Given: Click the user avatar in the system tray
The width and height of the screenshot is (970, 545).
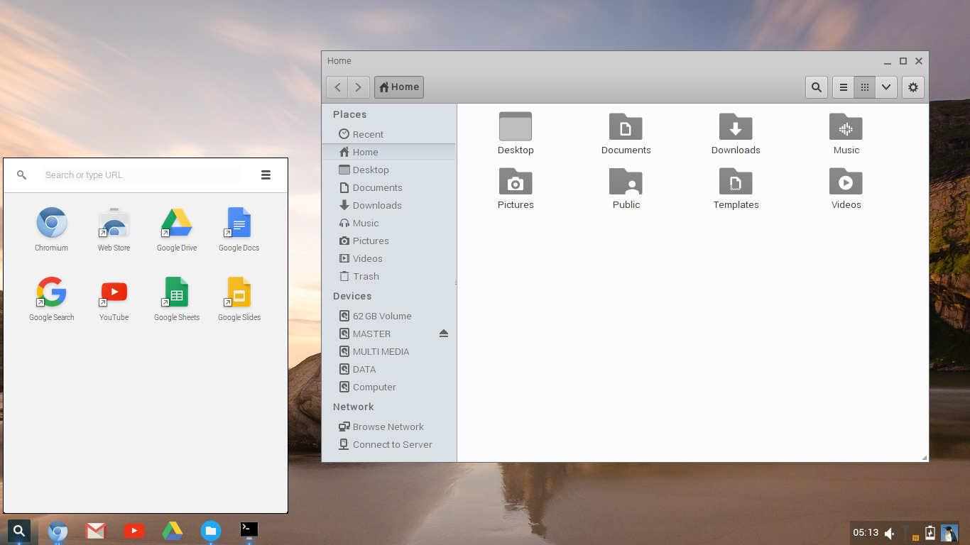Looking at the screenshot, I should pyautogui.click(x=949, y=533).
